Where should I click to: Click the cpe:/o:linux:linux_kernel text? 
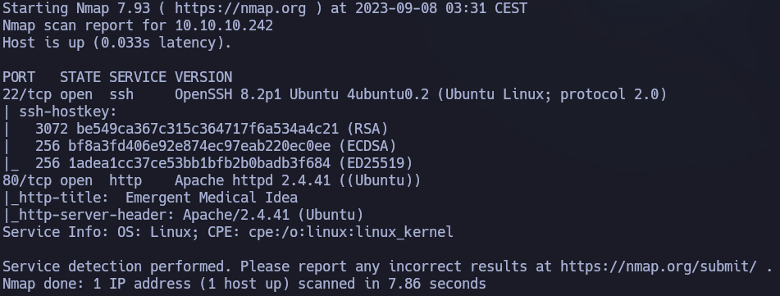coord(351,232)
